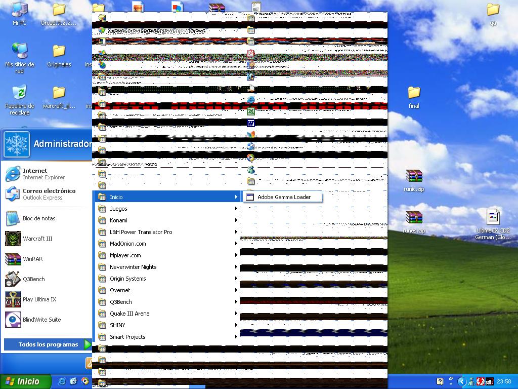
Task: Select the runes.zip archive on the desktop
Action: point(414,222)
